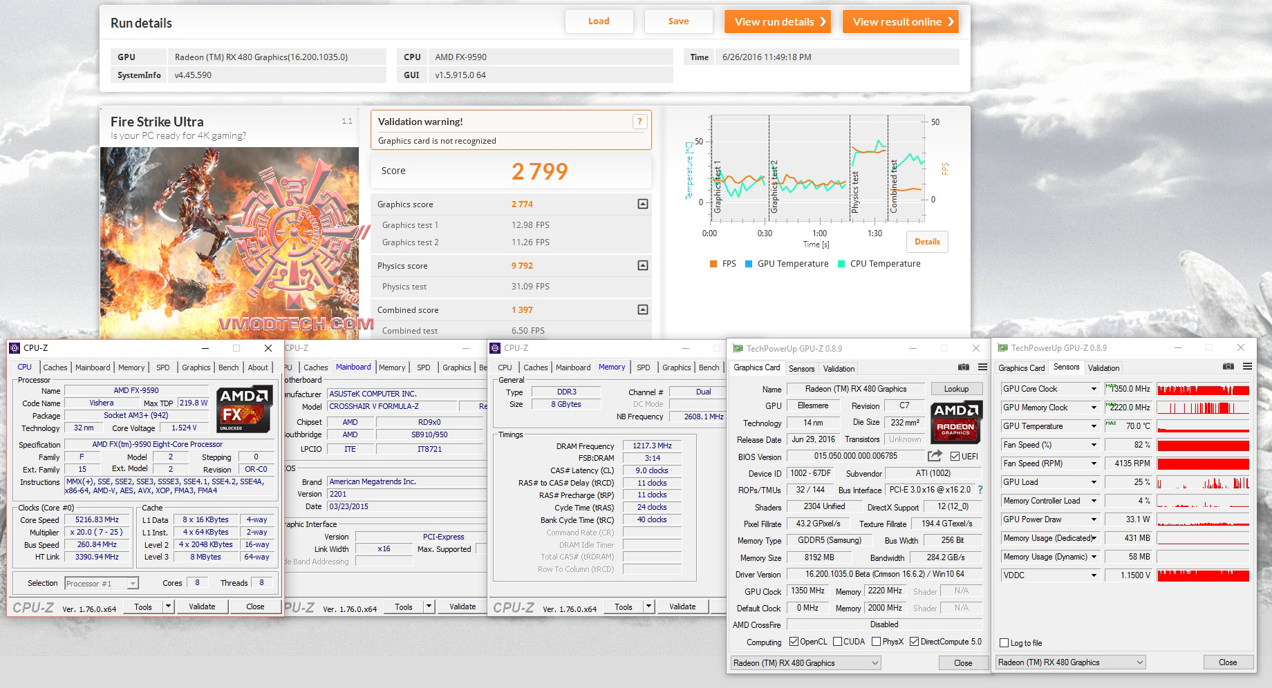Open the Tools dropdown arrow in the CPU-Z CPU window

click(x=168, y=606)
